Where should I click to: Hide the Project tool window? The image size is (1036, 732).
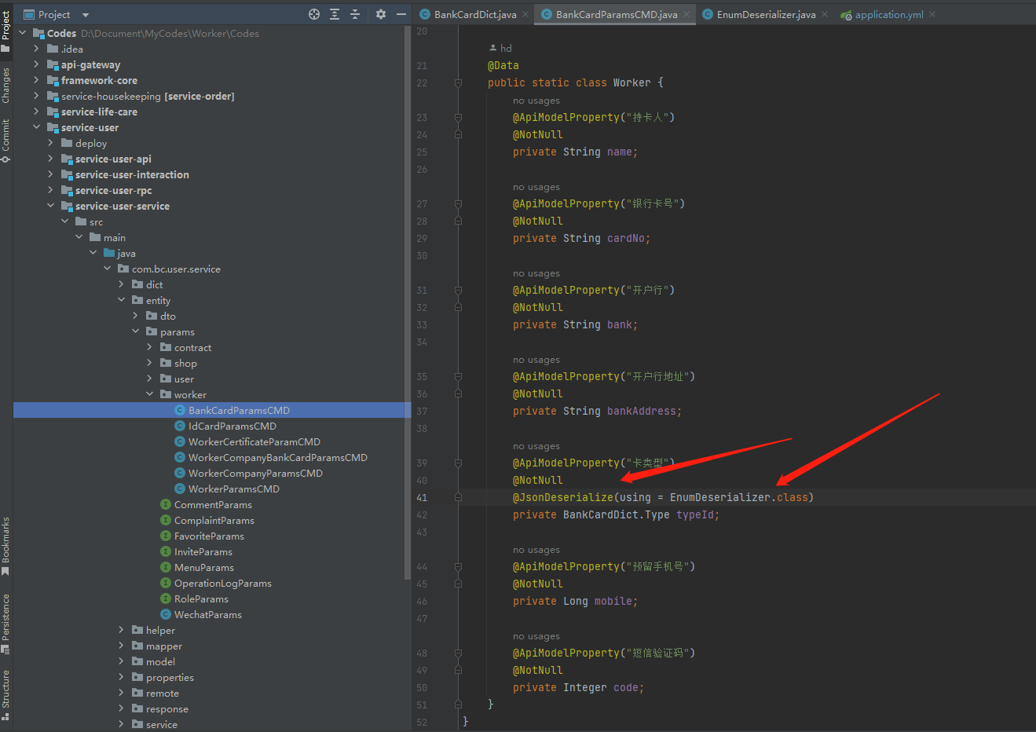[x=401, y=14]
